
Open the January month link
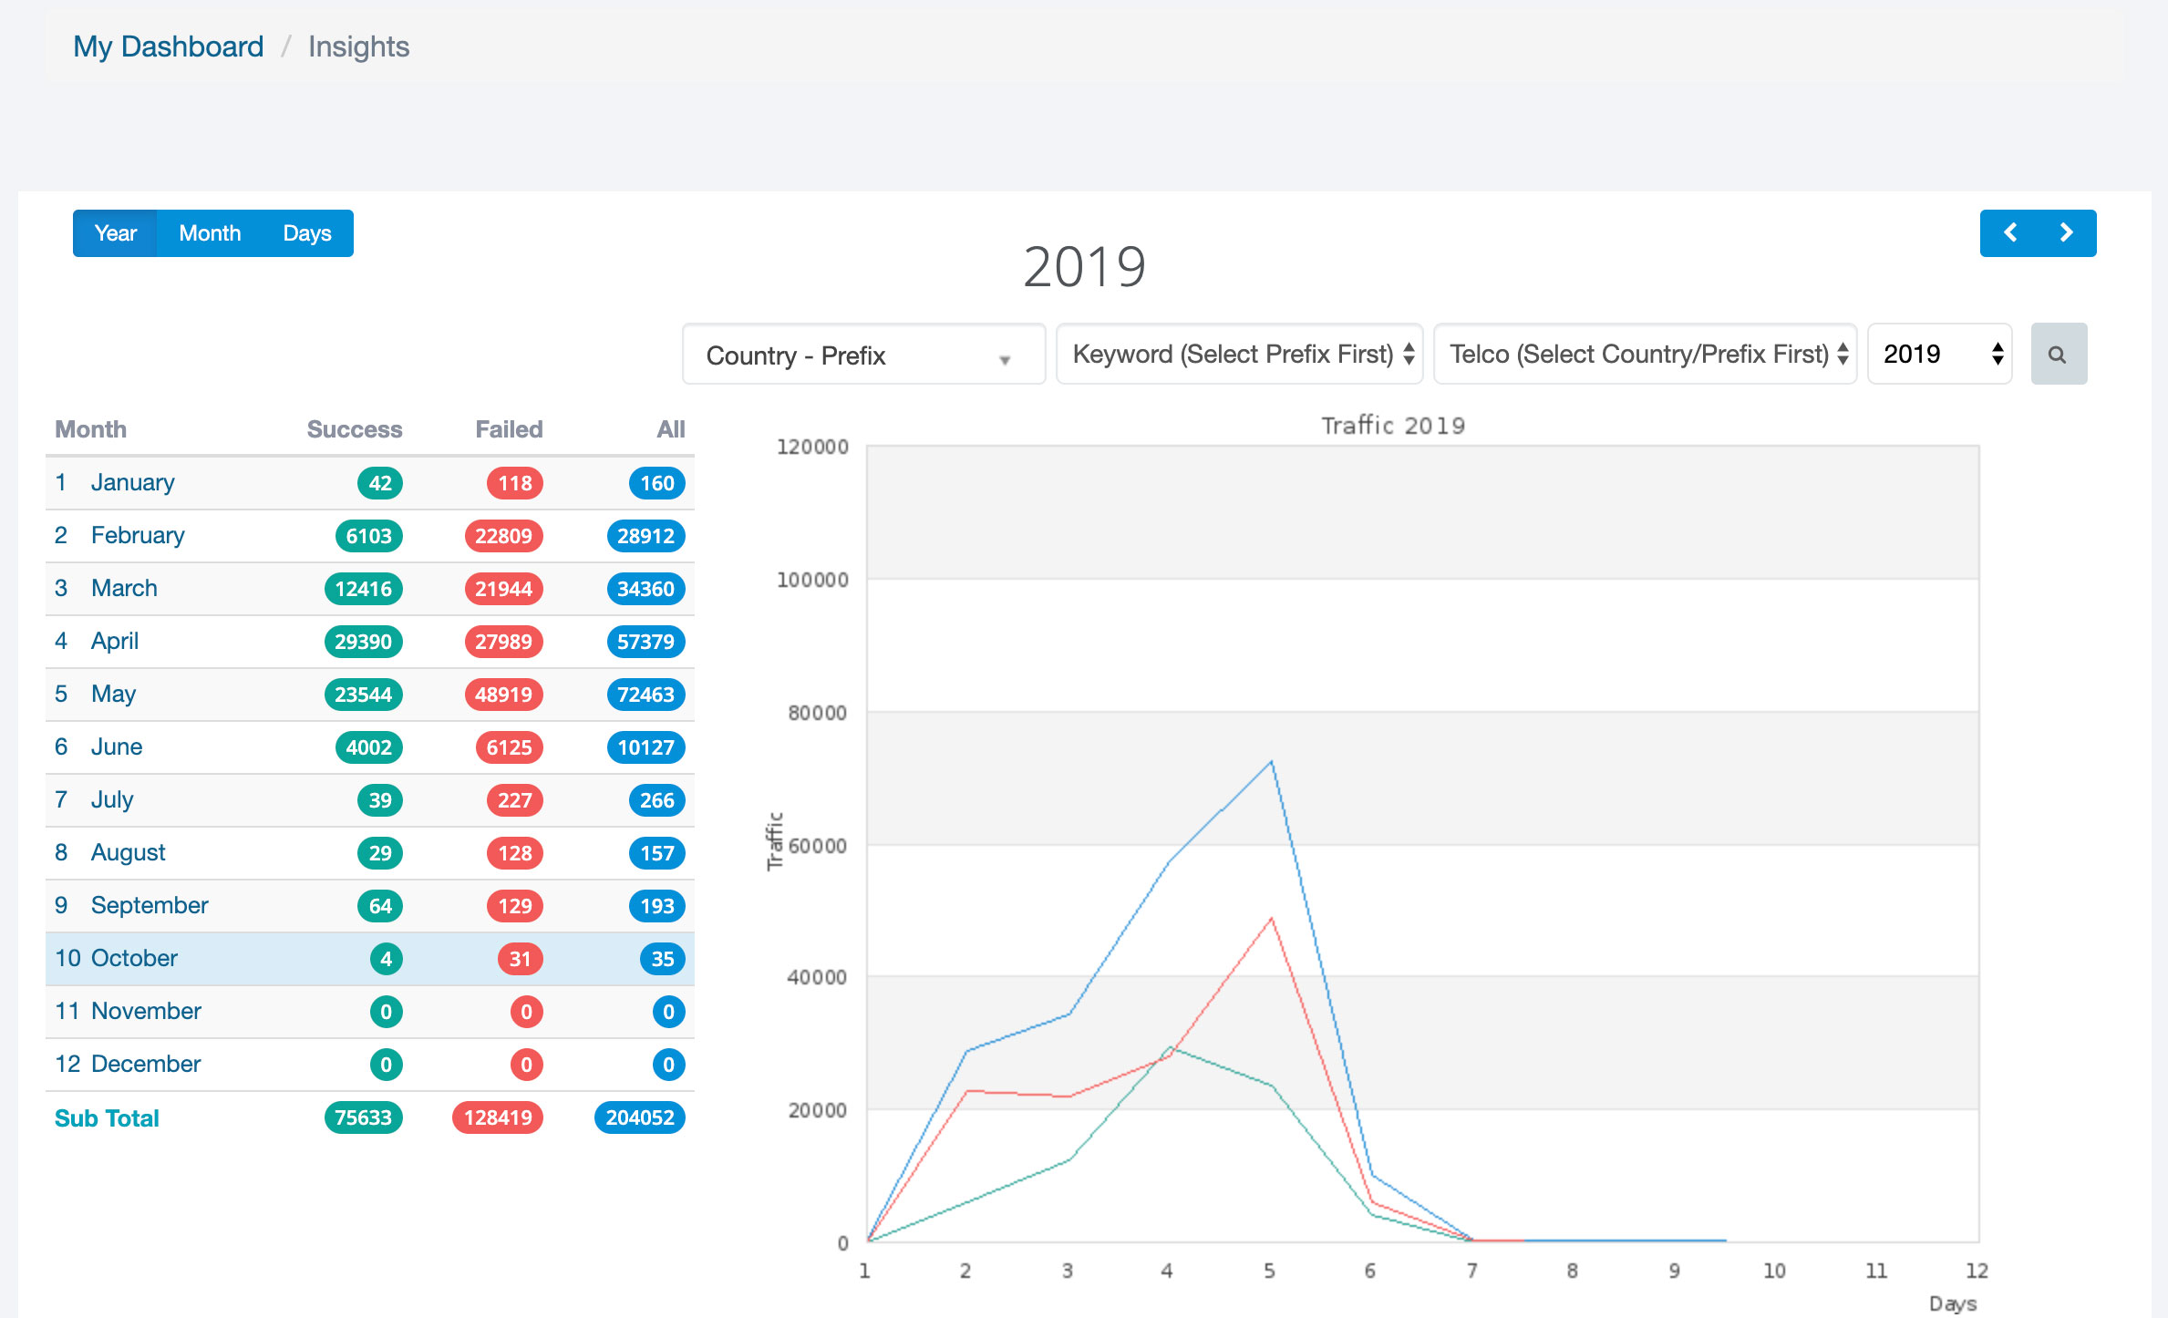pos(132,483)
